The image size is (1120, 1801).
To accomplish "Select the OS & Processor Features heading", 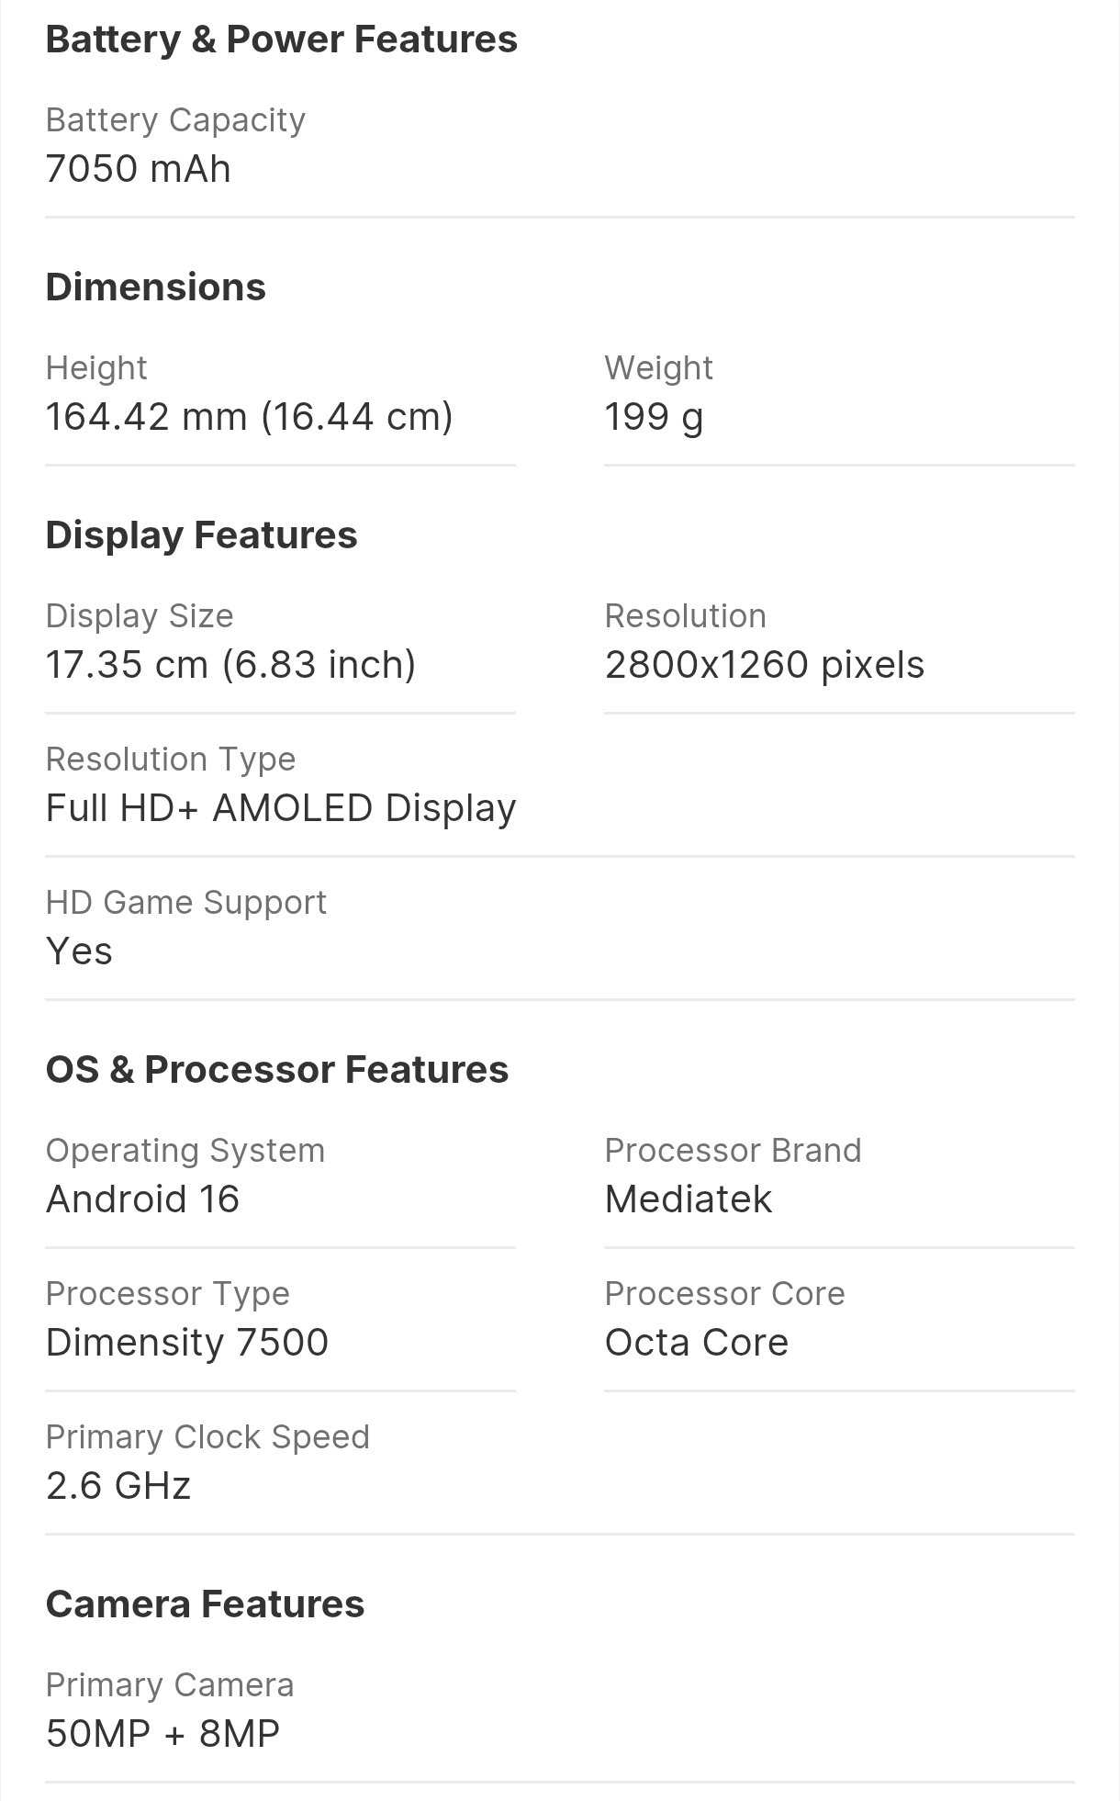I will pyautogui.click(x=276, y=1070).
